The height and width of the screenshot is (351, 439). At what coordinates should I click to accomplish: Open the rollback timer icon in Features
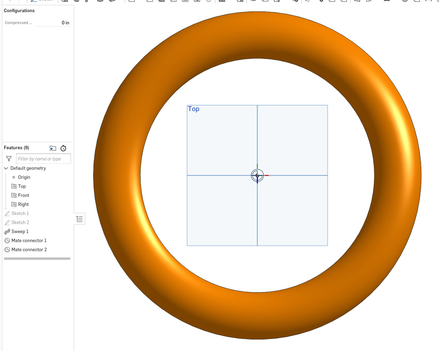[x=63, y=148]
